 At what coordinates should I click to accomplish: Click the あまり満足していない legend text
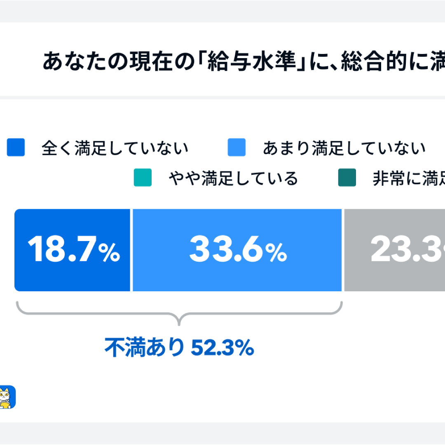(x=344, y=148)
